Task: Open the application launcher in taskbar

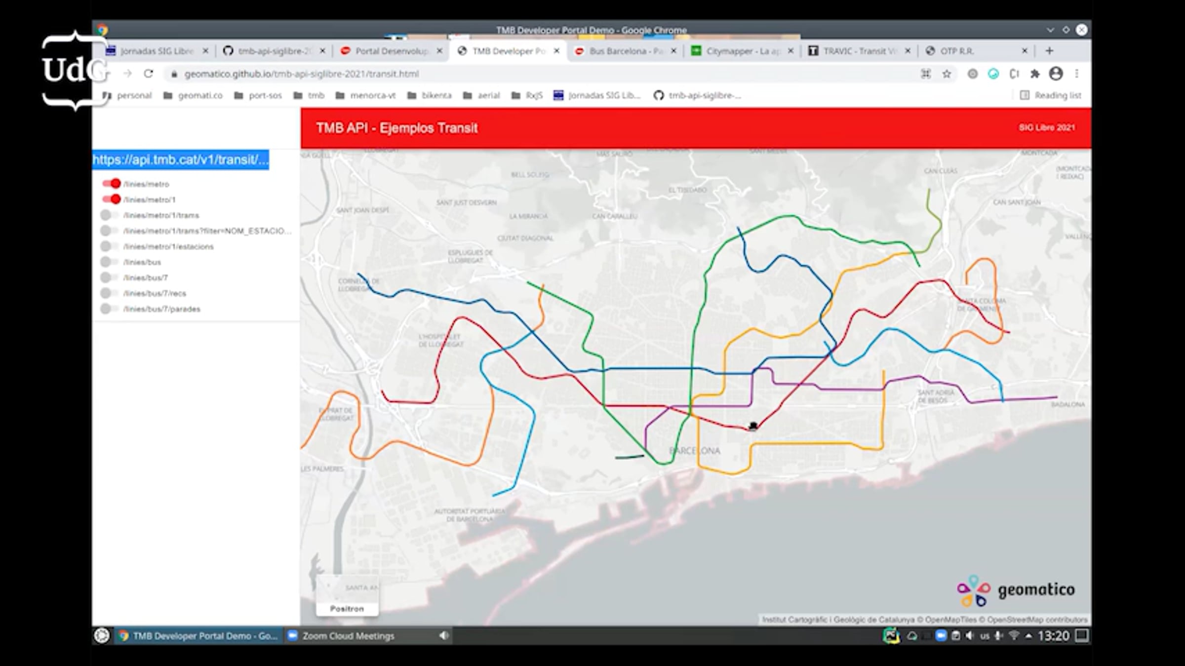Action: 102,636
